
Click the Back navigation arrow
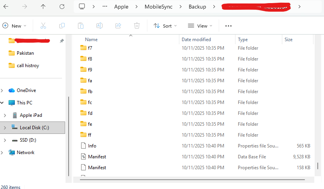click(6, 7)
